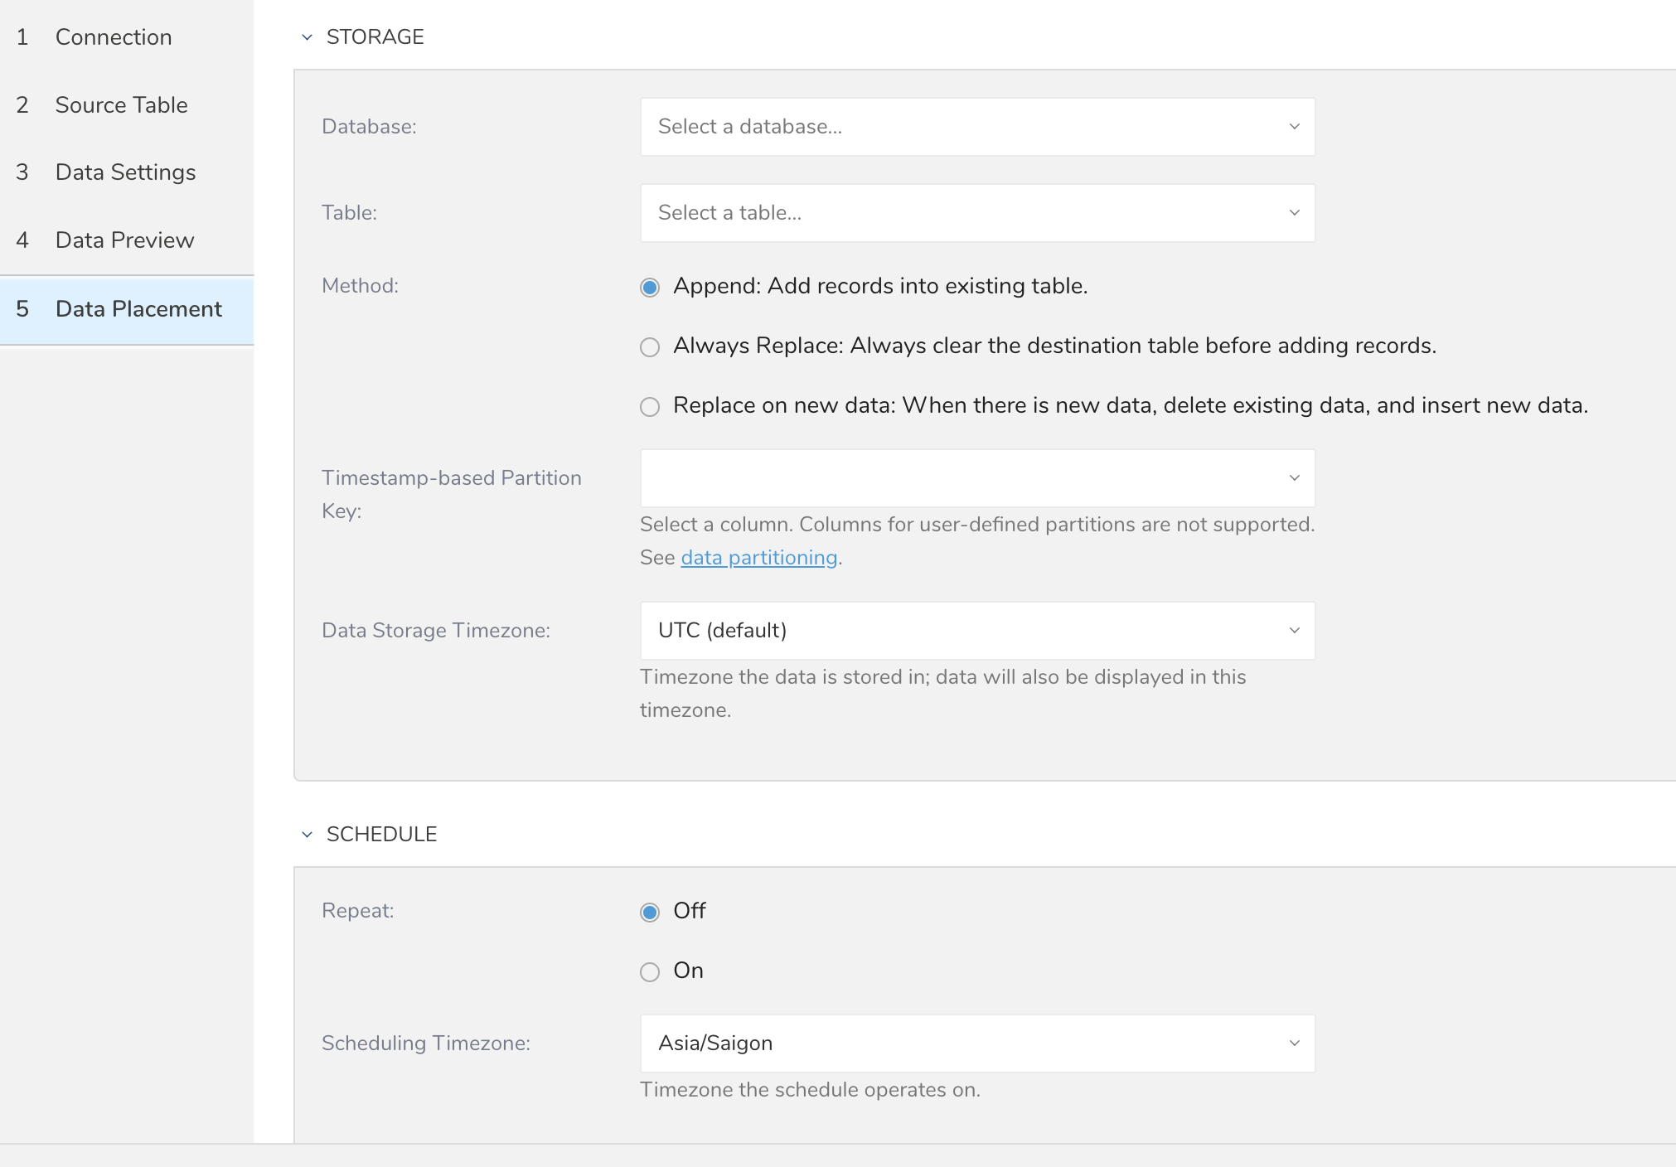Screen dimensions: 1676x1167
Task: Go to Data Settings step
Action: (125, 172)
